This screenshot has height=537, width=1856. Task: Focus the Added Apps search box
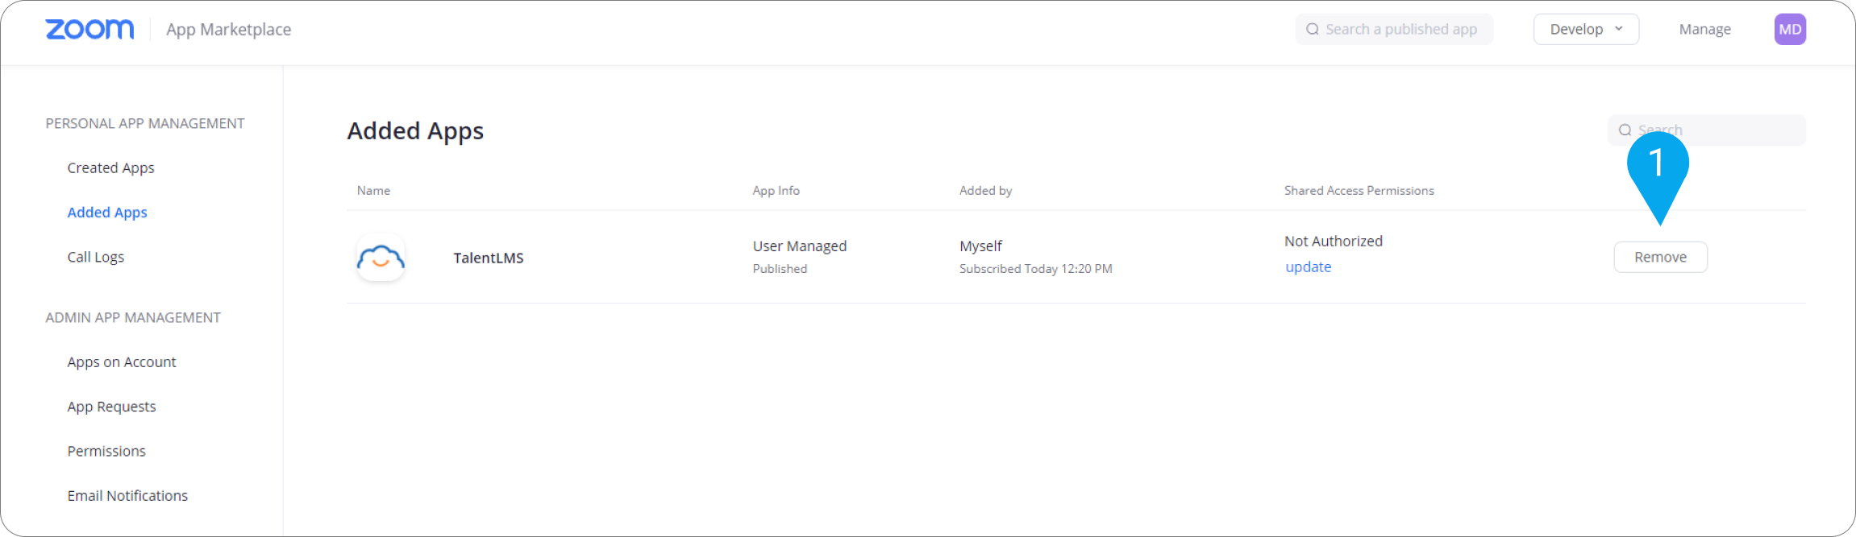1706,130
